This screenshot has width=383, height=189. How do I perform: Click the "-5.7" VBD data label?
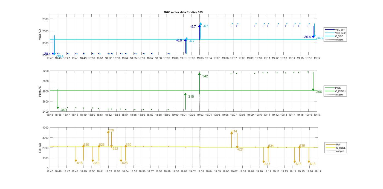pyautogui.click(x=193, y=26)
